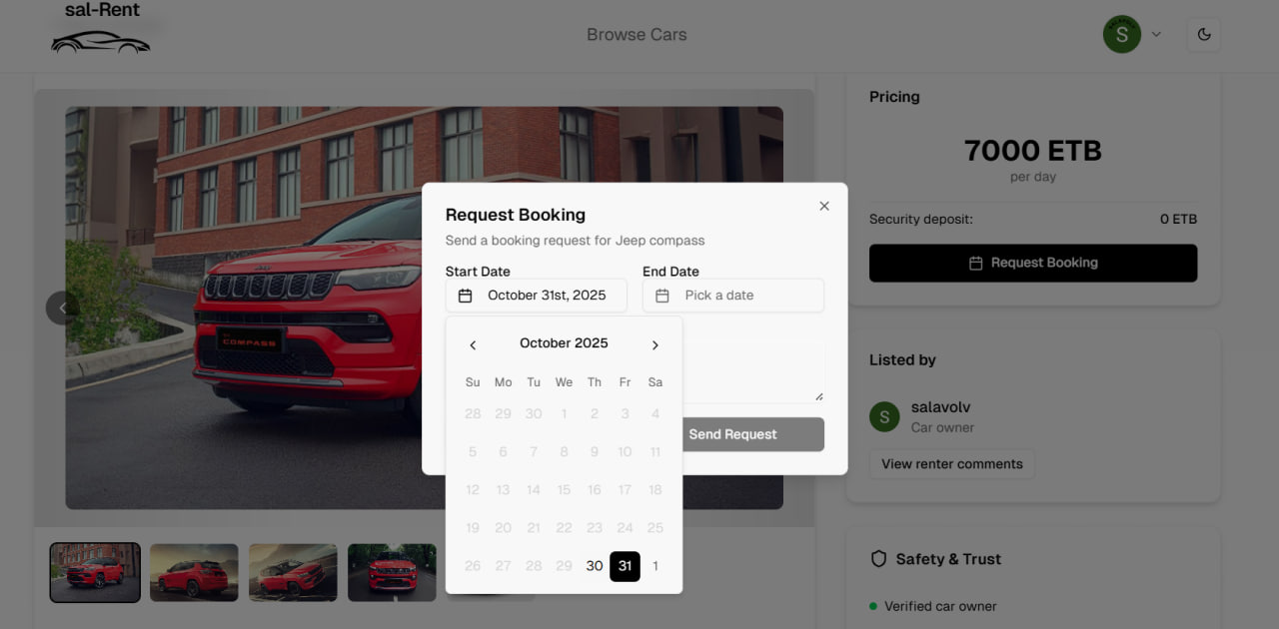Image resolution: width=1279 pixels, height=629 pixels.
Task: Click the calendar icon in End Date field
Action: coord(661,295)
